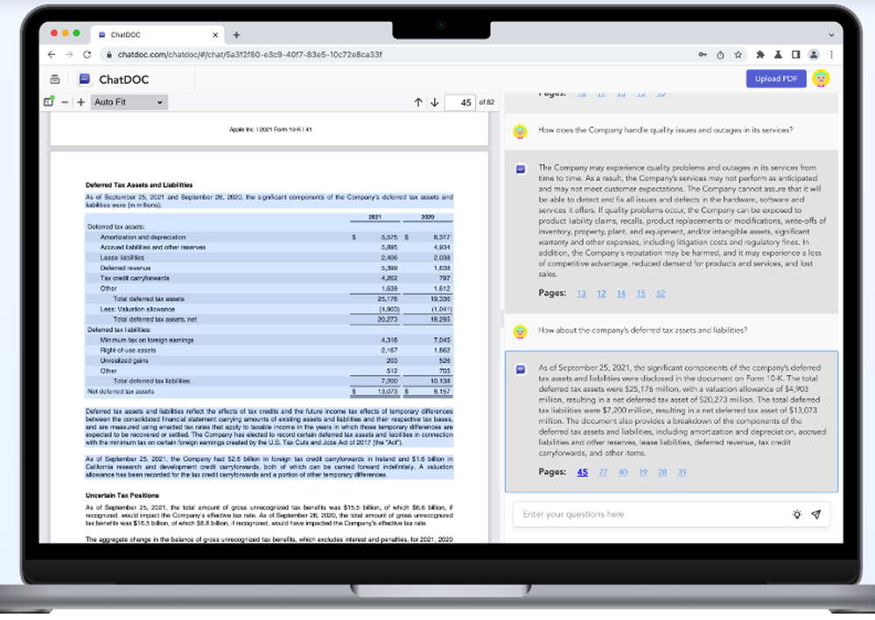The width and height of the screenshot is (875, 620).
Task: Open the browser profile icon
Action: 814,54
